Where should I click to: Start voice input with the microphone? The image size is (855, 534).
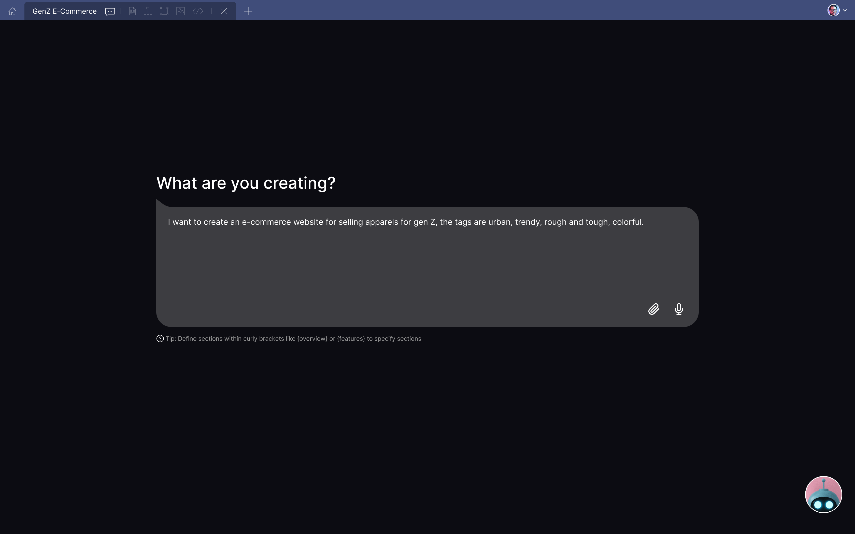pyautogui.click(x=679, y=309)
